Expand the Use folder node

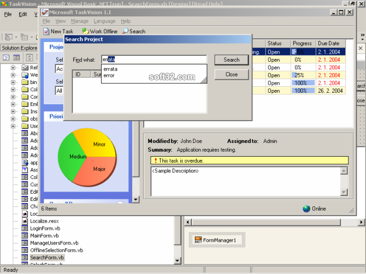[13, 126]
